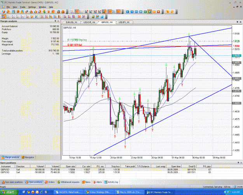This screenshot has height=195, width=243.
Task: Select the 5-minute timeframe button
Action: [x=132, y=12]
